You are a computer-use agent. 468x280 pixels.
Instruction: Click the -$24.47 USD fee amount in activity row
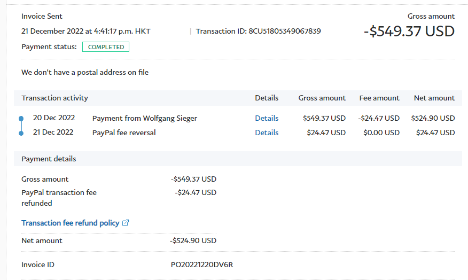coord(379,118)
